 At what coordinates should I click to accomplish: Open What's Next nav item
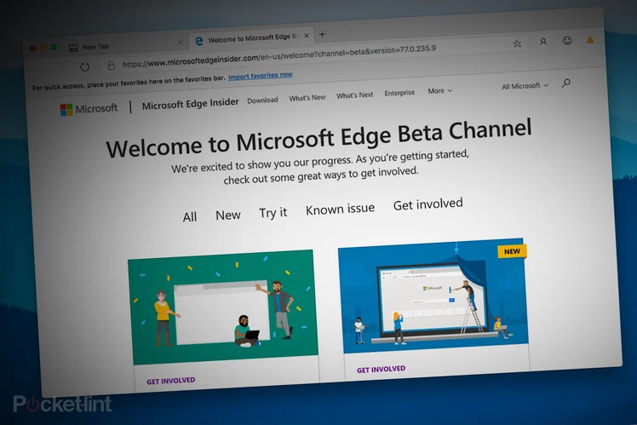(354, 95)
